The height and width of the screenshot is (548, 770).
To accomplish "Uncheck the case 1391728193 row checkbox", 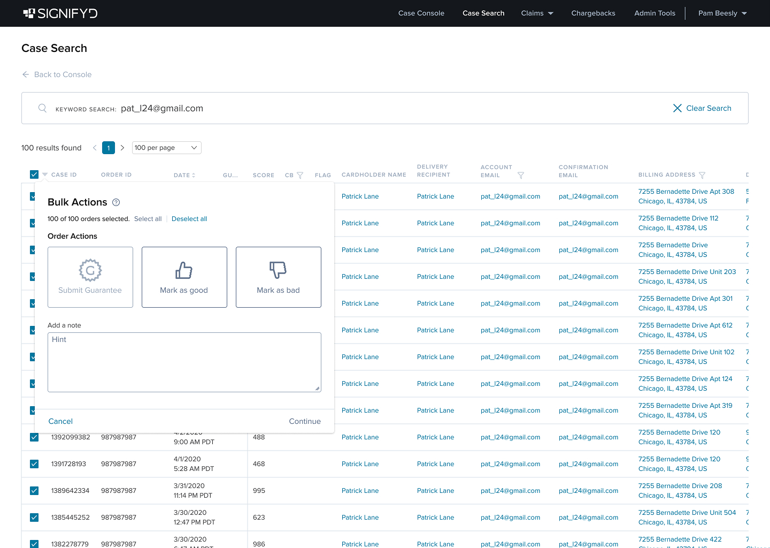I will tap(34, 464).
